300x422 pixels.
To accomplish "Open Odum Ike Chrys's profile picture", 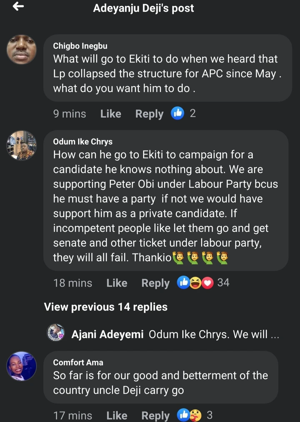I will point(22,146).
